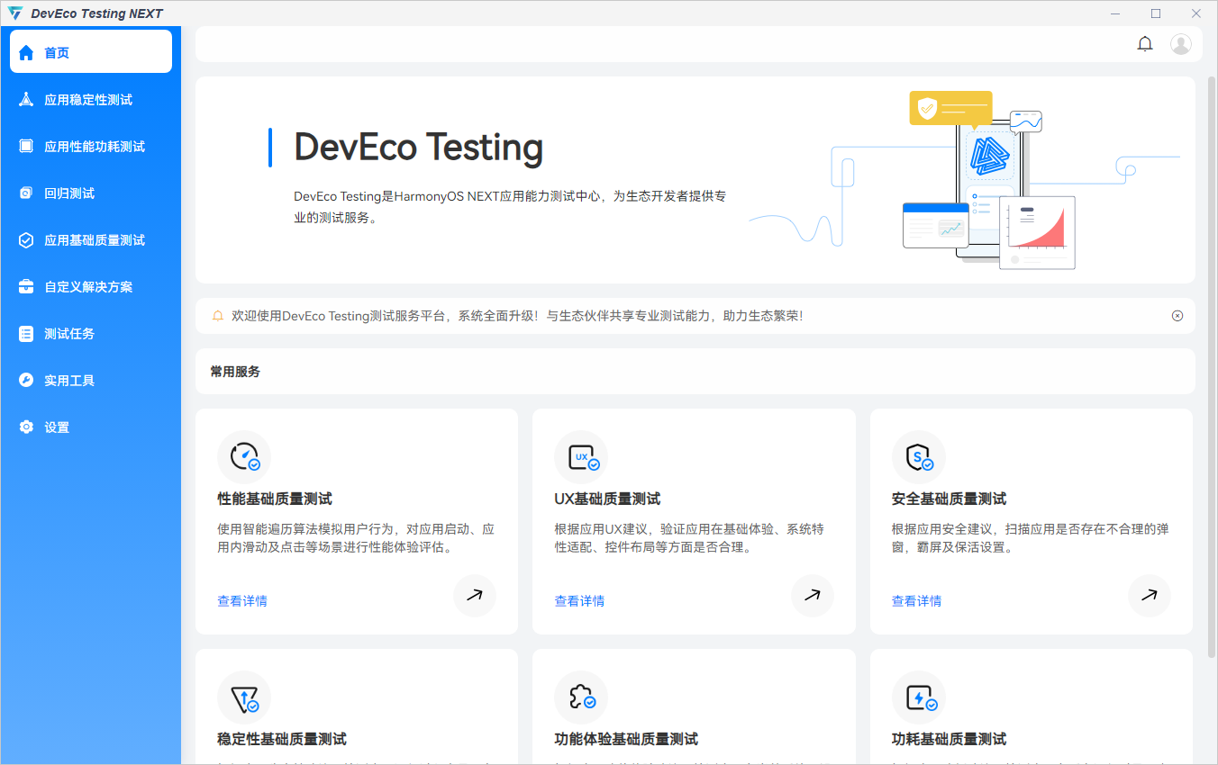The height and width of the screenshot is (765, 1218).
Task: Open 设置 in the sidebar
Action: [x=91, y=427]
